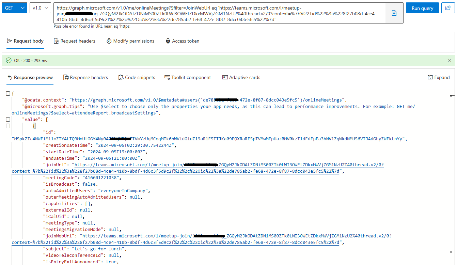Click the Adaptive cards tab icon

point(225,77)
